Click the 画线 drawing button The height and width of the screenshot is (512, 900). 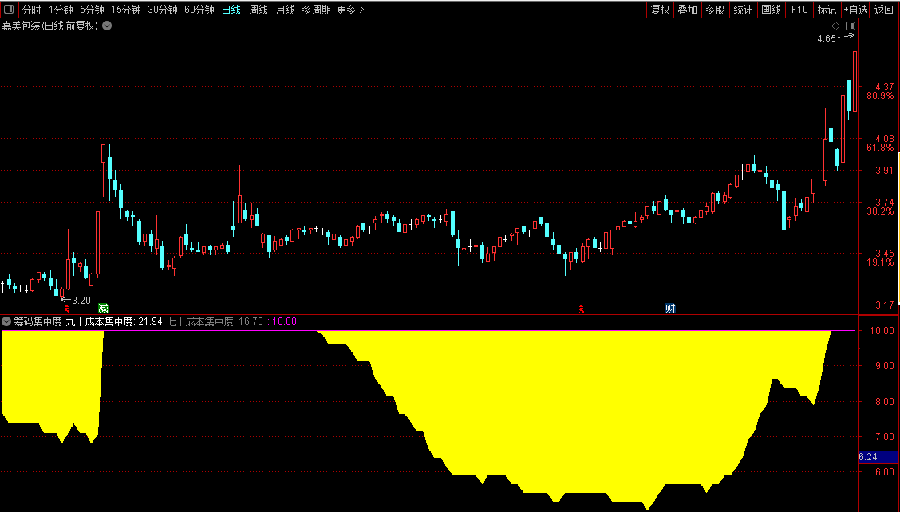(772, 10)
